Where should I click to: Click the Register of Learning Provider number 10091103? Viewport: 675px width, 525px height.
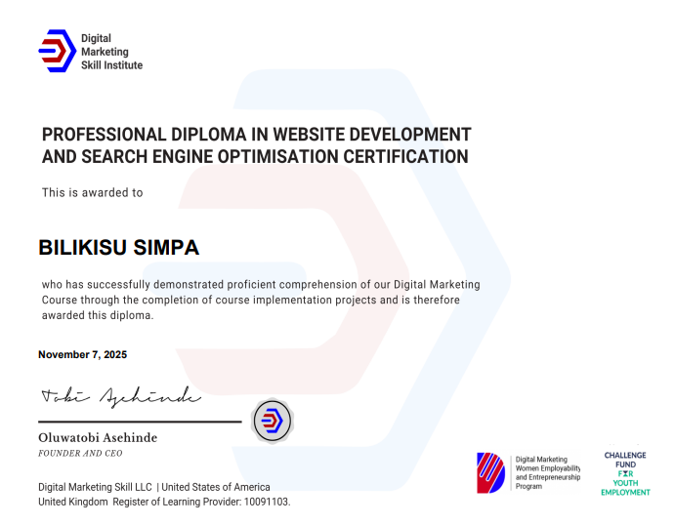[x=263, y=502]
